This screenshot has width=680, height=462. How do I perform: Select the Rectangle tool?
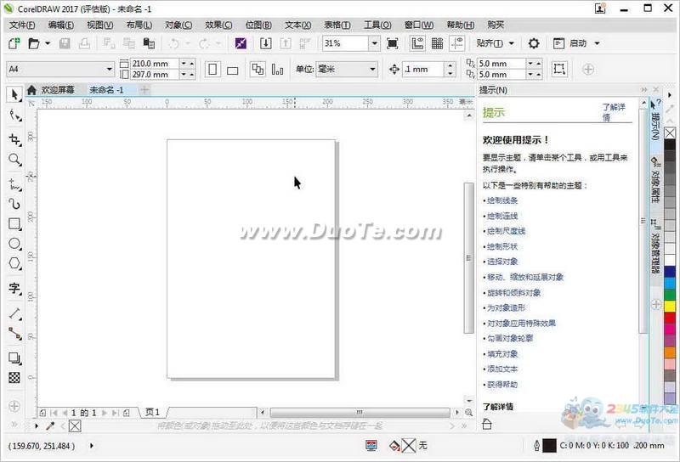14,224
